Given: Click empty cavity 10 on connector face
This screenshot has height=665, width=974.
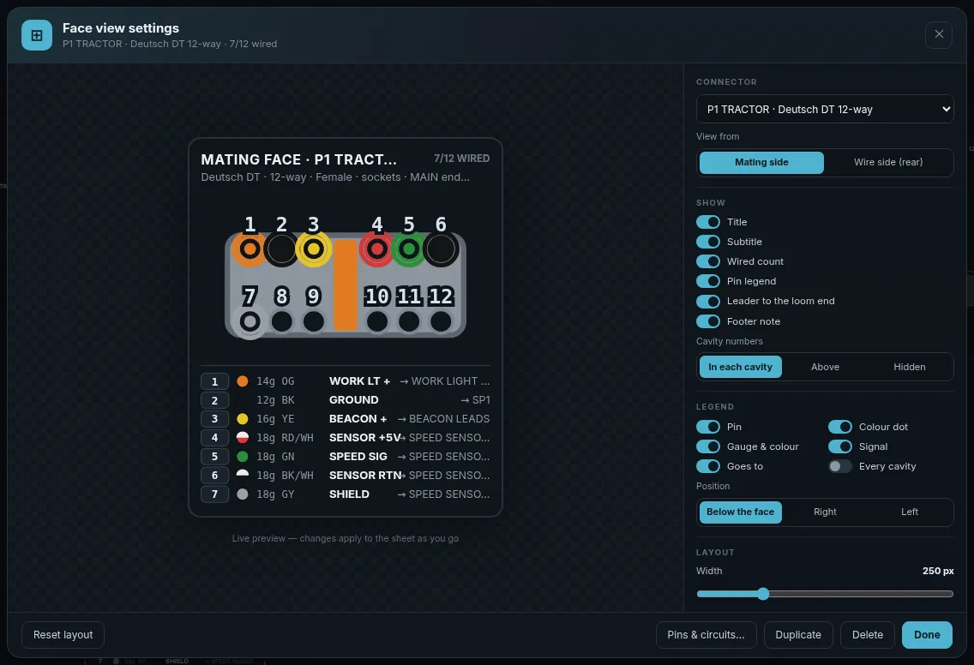Looking at the screenshot, I should tap(377, 321).
